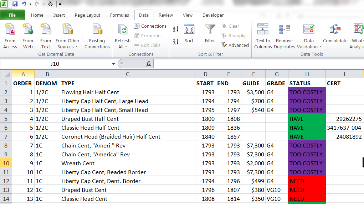Select the Review tab
Screen dimensions: 364x204
[165, 15]
